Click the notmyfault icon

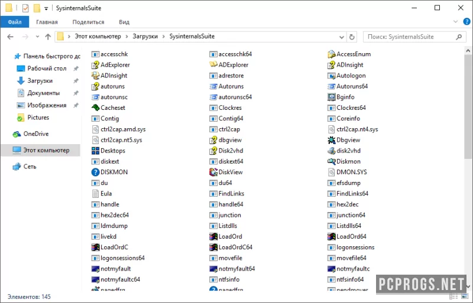coord(95,269)
